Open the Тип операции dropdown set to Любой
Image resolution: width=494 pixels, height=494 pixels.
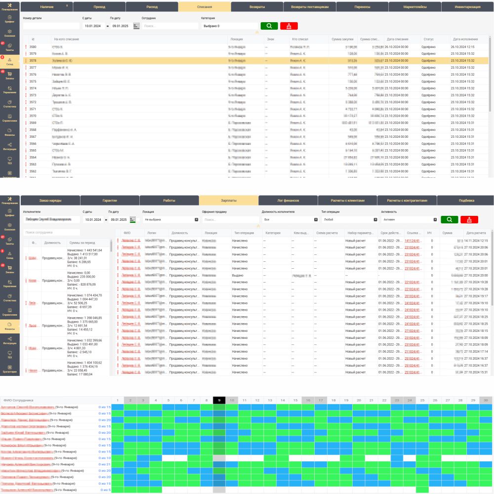(350, 219)
